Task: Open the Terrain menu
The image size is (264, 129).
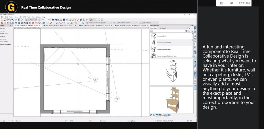Action: coord(11,17)
